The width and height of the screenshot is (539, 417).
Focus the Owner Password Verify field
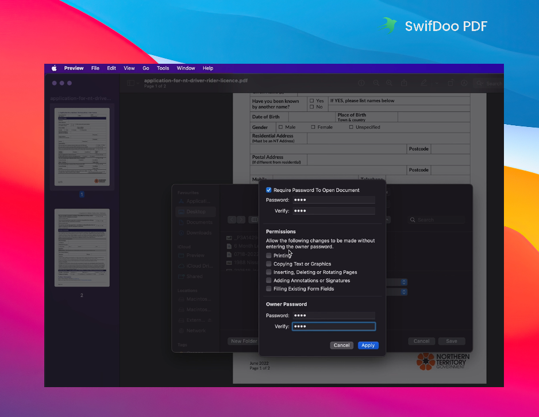(x=334, y=326)
